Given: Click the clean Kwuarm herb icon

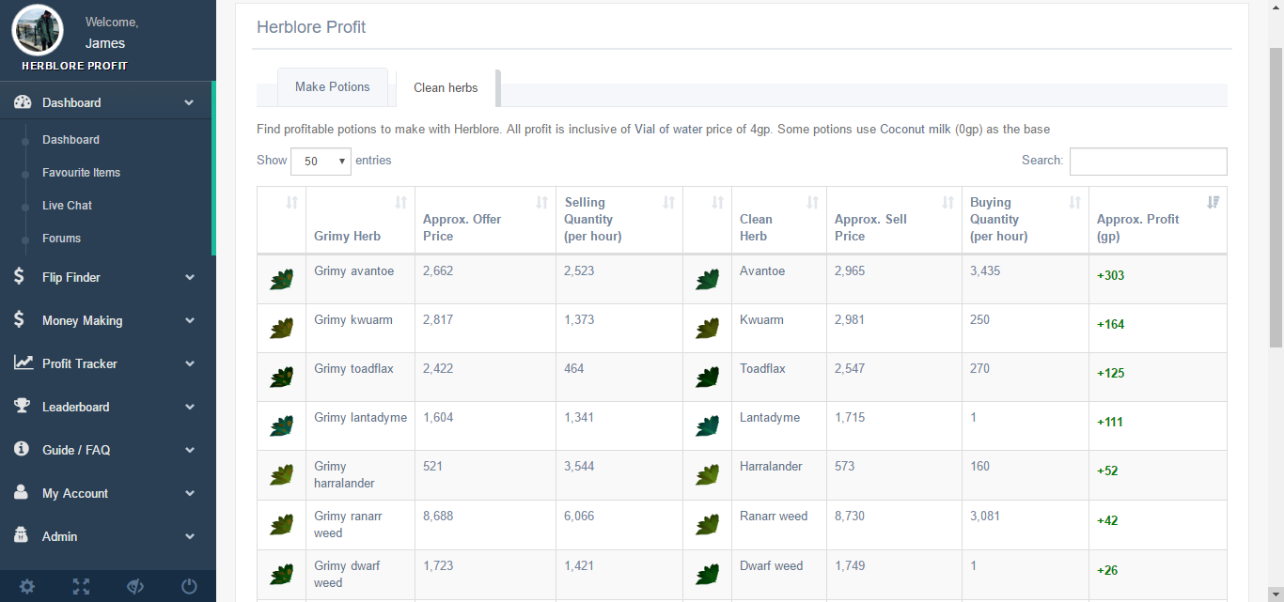Looking at the screenshot, I should point(707,329).
